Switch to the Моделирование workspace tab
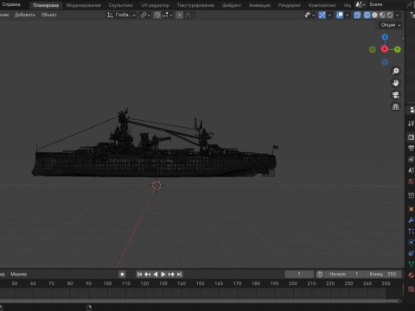This screenshot has width=415, height=311. pyautogui.click(x=84, y=5)
